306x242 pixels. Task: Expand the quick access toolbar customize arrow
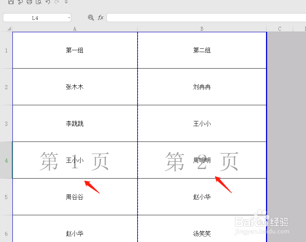pyautogui.click(x=66, y=2)
